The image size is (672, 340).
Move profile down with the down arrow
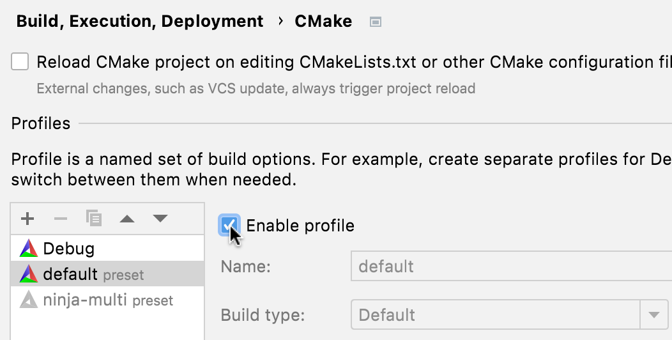160,219
